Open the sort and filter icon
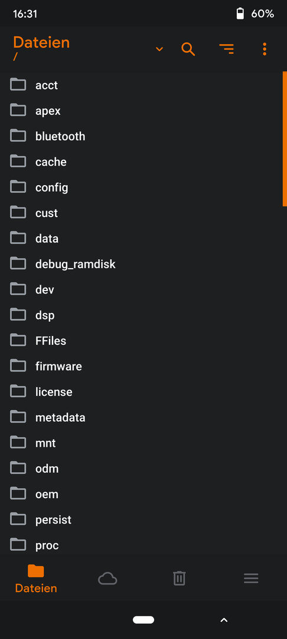Viewport: 287px width, 639px height. point(226,49)
